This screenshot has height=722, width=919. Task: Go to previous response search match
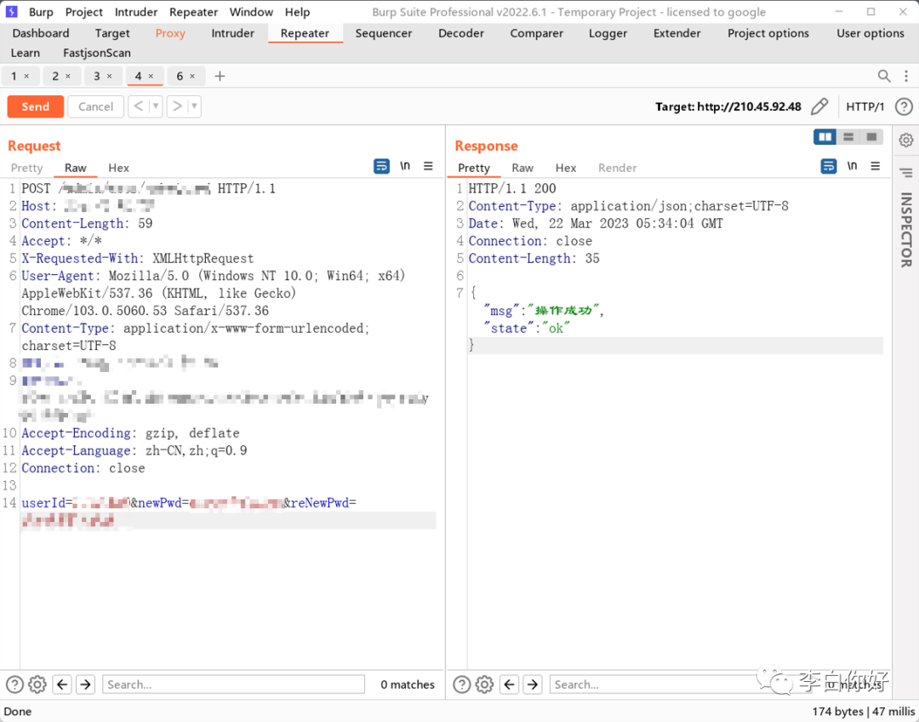510,685
